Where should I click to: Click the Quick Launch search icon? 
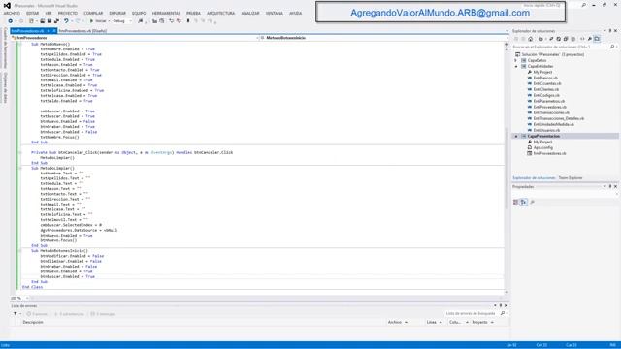pyautogui.click(x=583, y=6)
